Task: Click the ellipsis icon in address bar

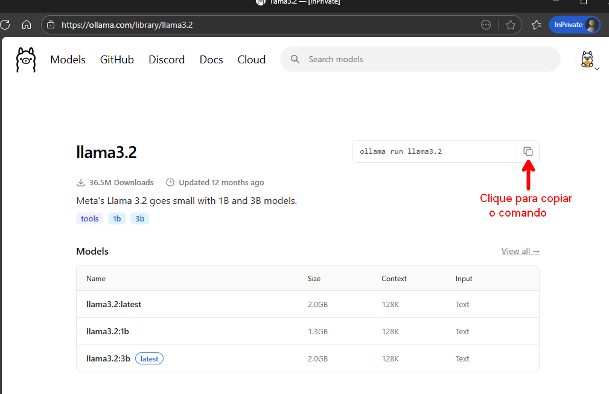Action: coord(486,25)
